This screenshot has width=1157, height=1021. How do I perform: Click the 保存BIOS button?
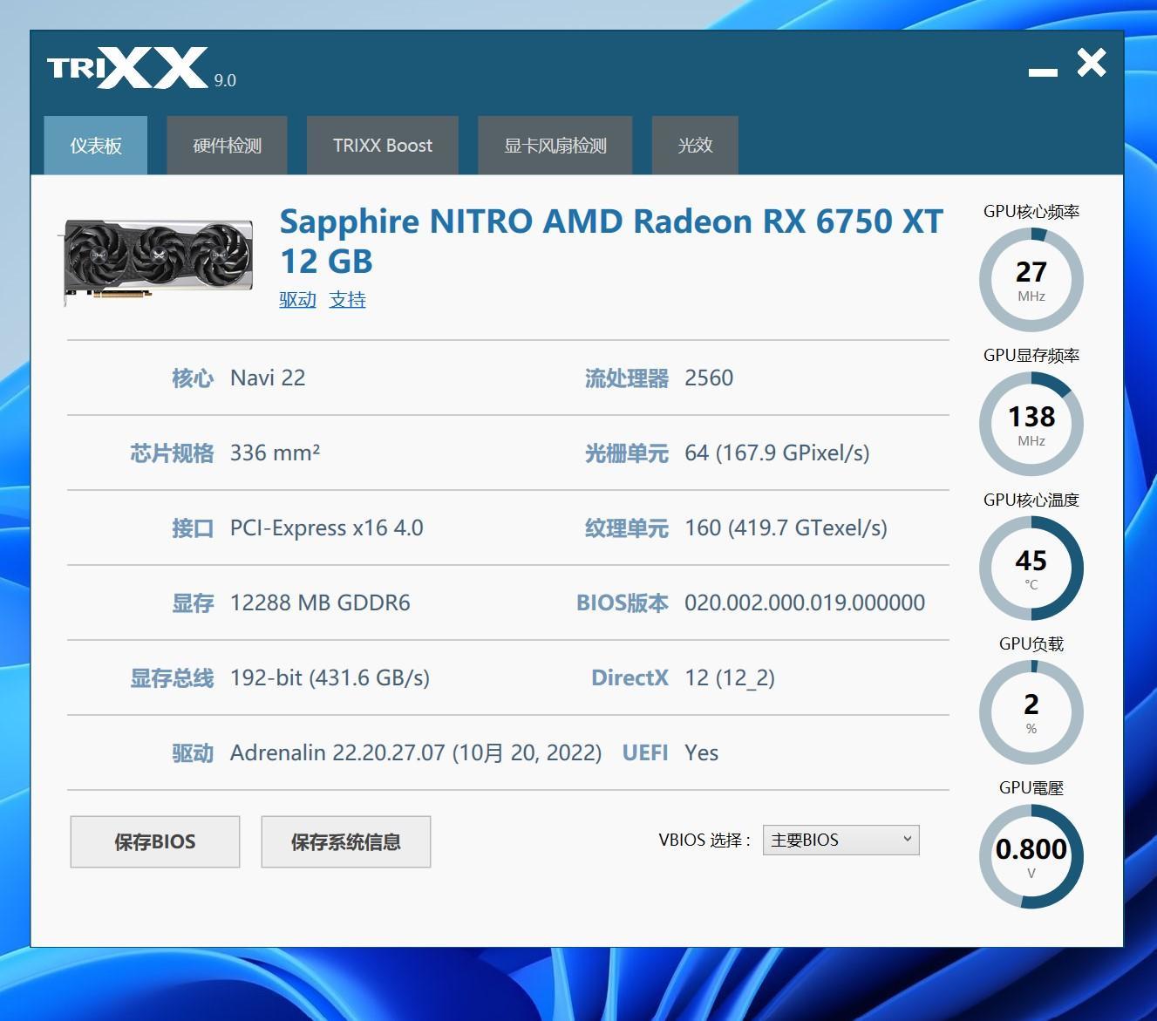(155, 841)
